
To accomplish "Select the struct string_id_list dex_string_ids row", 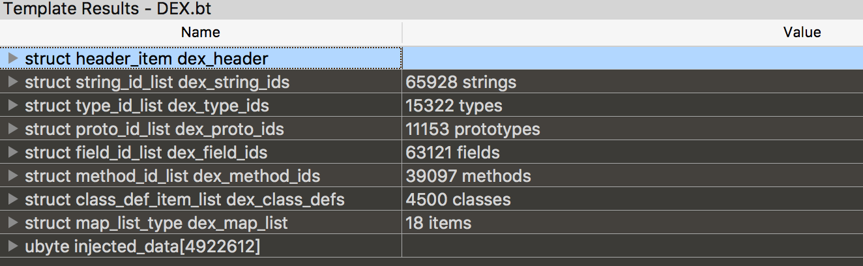I will [157, 82].
